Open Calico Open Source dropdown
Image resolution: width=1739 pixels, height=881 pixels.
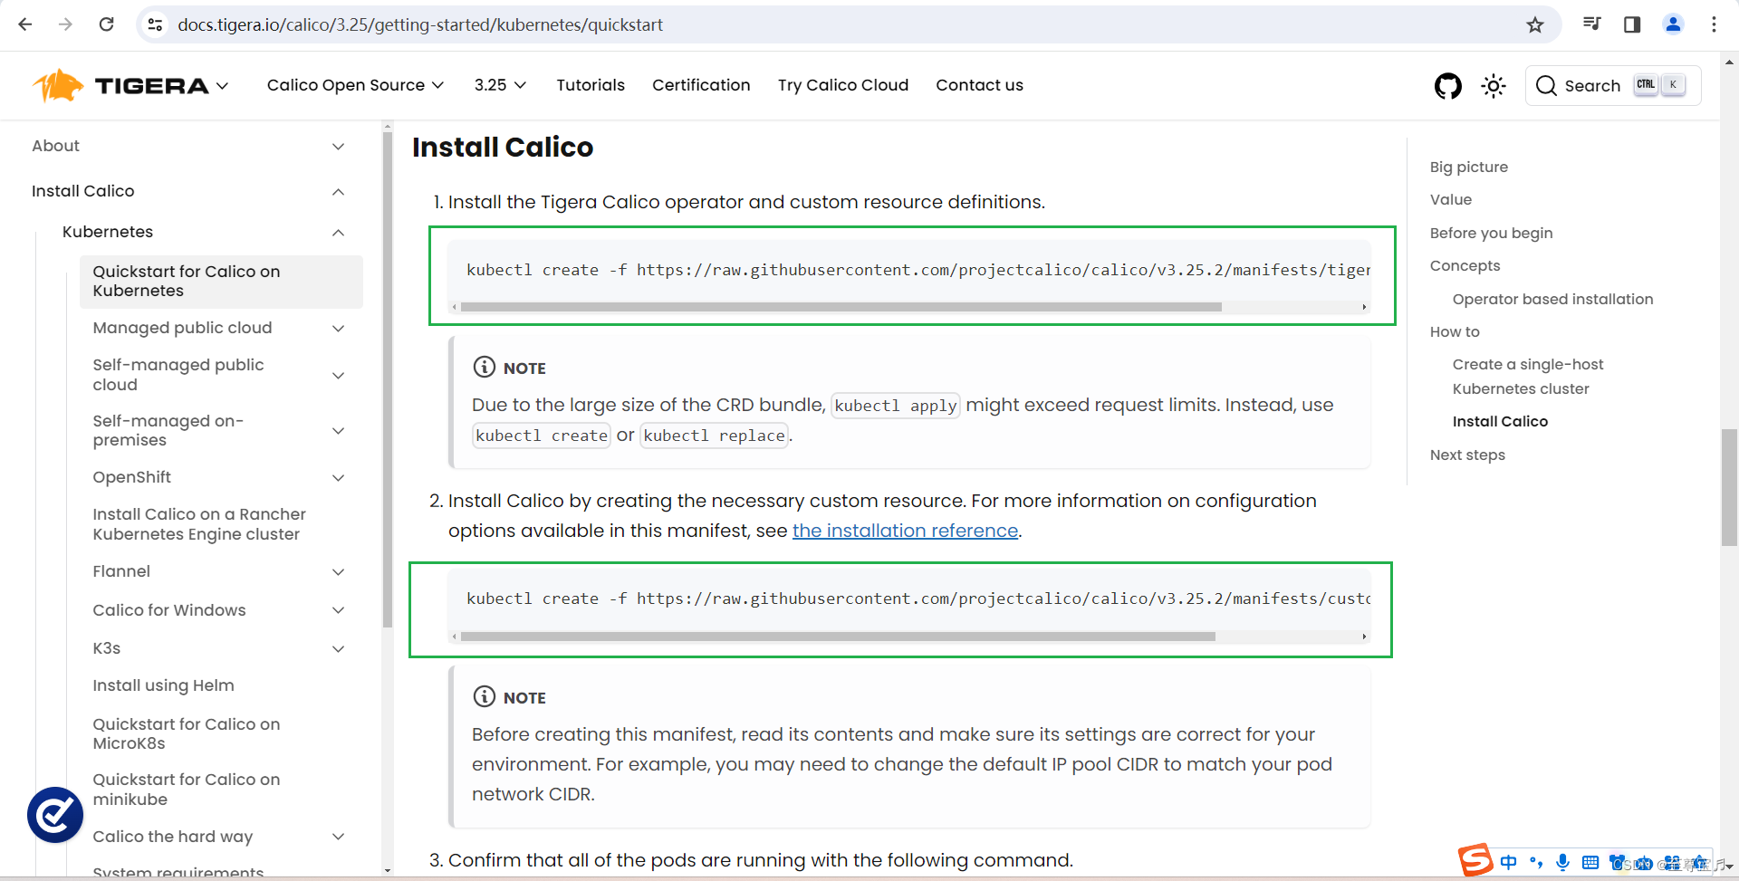pyautogui.click(x=355, y=85)
